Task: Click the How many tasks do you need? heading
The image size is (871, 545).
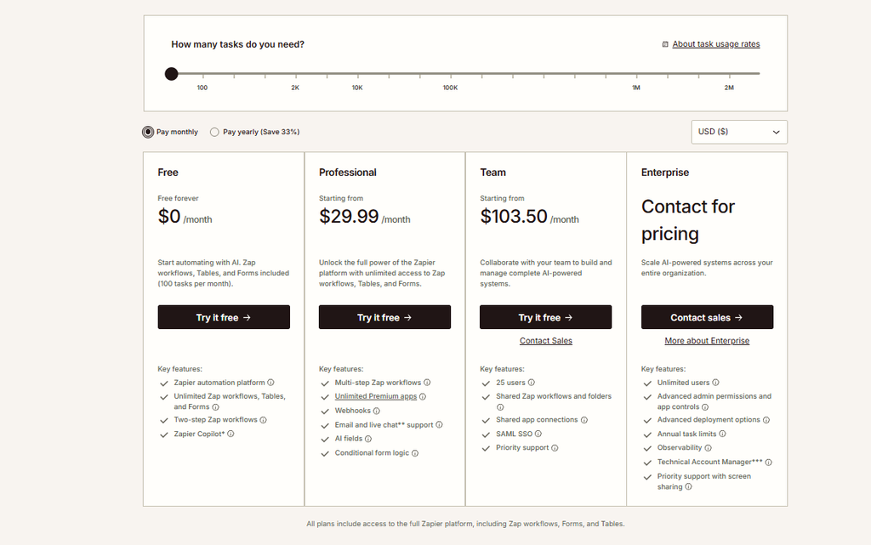Action: click(x=238, y=44)
